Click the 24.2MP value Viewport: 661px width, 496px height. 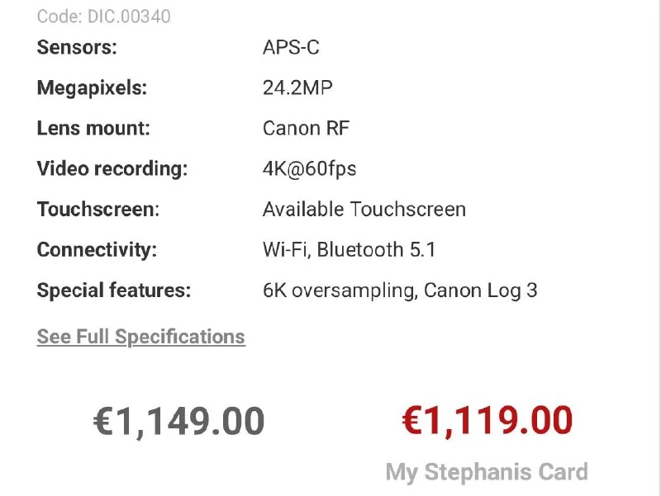[x=297, y=87]
